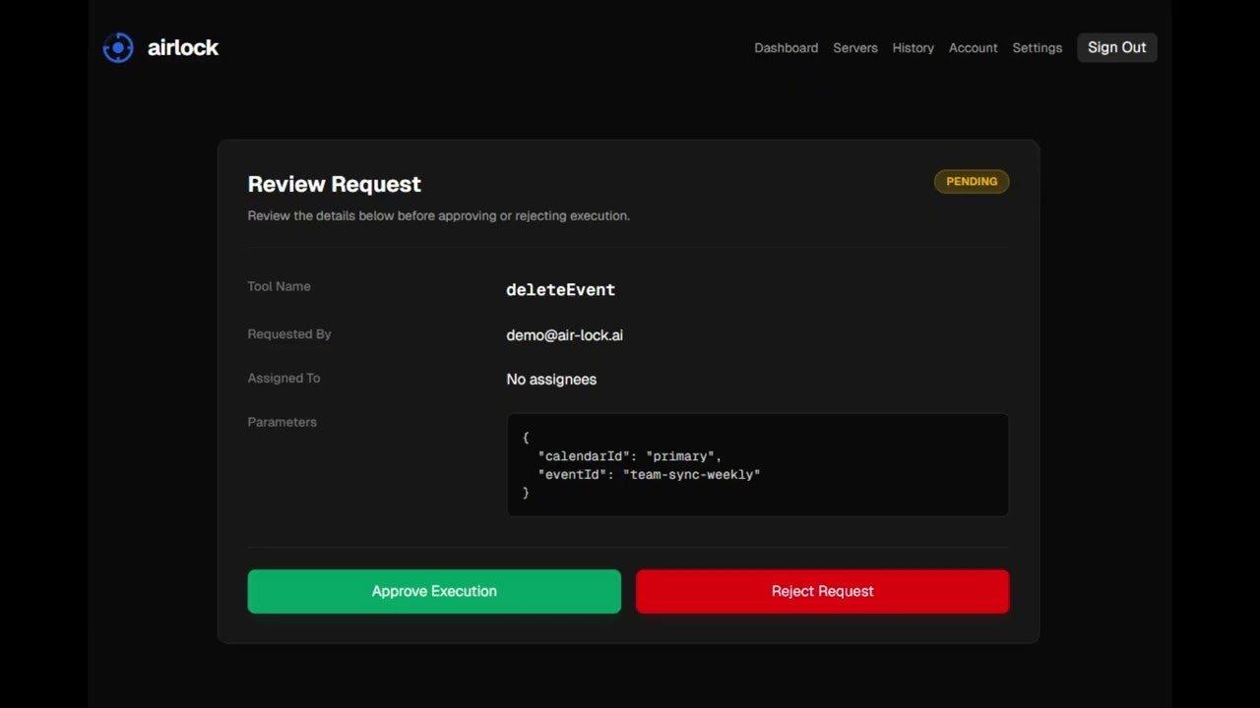This screenshot has width=1260, height=708.
Task: Select the deleteEvent tool name text
Action: point(560,289)
